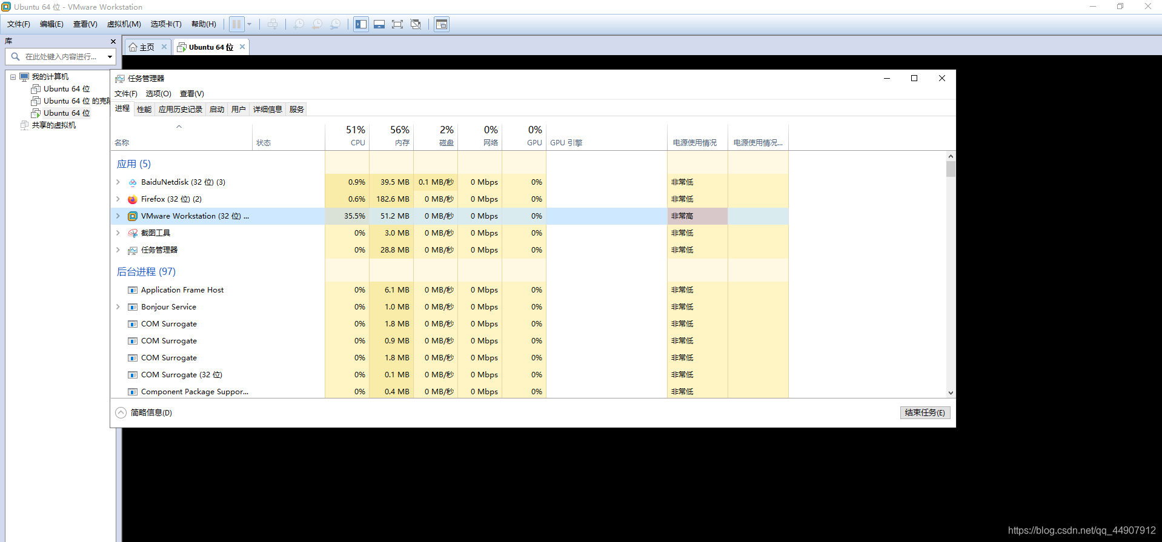Close the 主页 tab
The image size is (1162, 542).
[164, 47]
